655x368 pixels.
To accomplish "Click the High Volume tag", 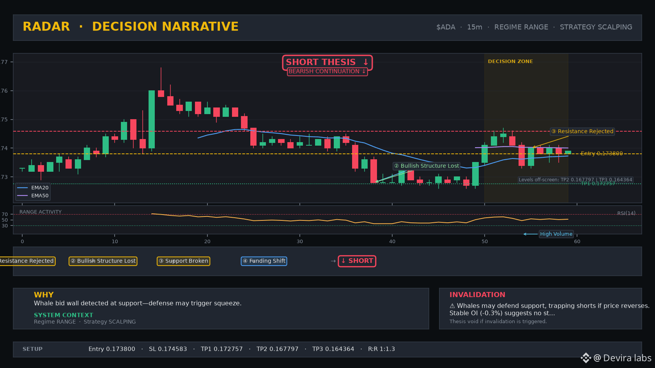I will (556, 234).
